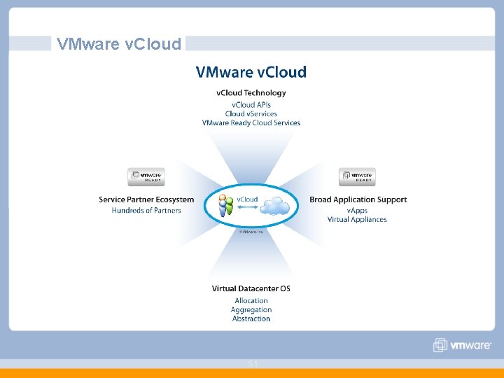
Task: Click the 'Broad Application Support' heading
Action: tap(358, 199)
